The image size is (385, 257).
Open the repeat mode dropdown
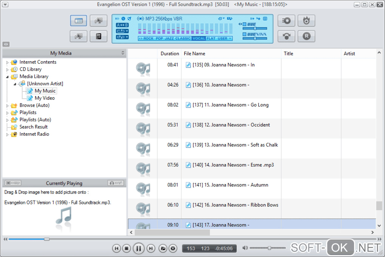122,31
